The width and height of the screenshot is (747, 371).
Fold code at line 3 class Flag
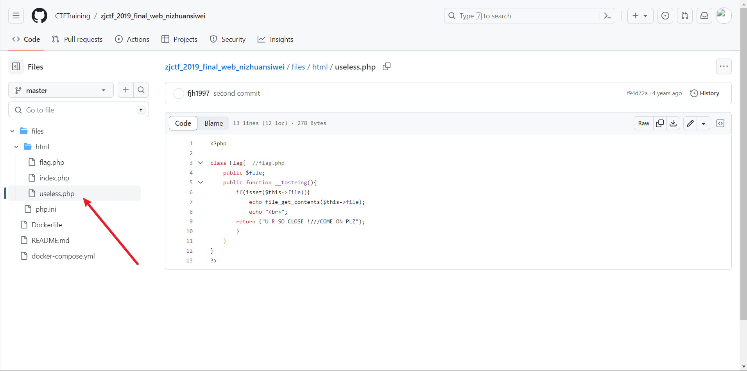click(x=201, y=163)
